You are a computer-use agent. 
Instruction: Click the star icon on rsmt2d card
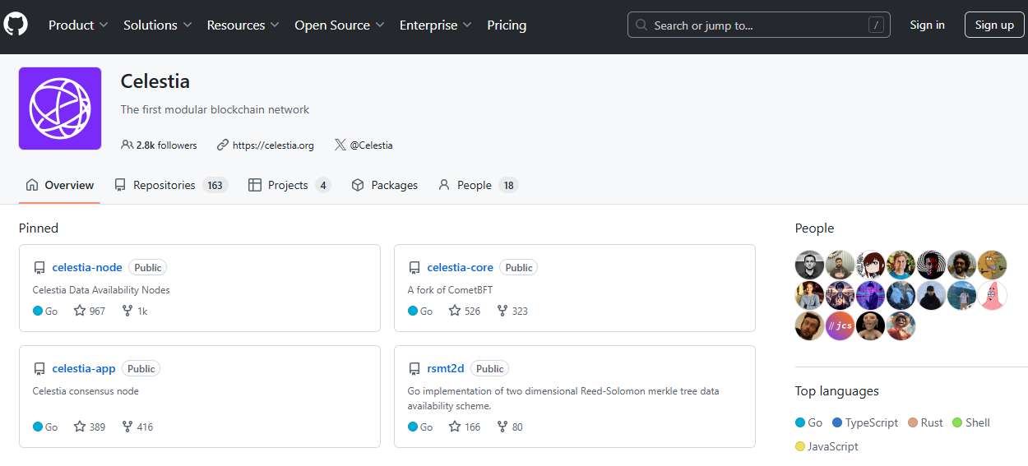pos(455,427)
